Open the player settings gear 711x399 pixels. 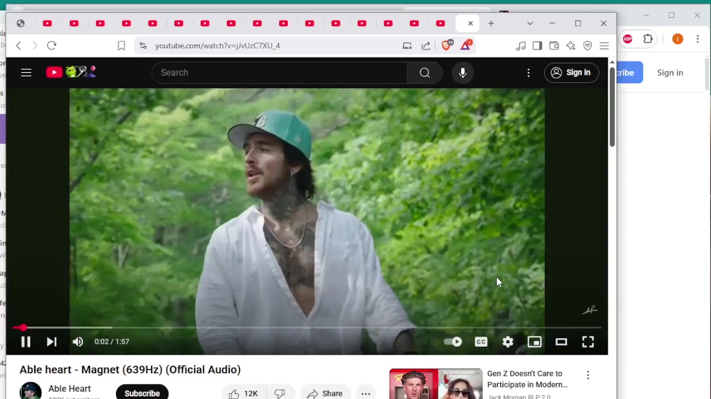click(x=508, y=342)
